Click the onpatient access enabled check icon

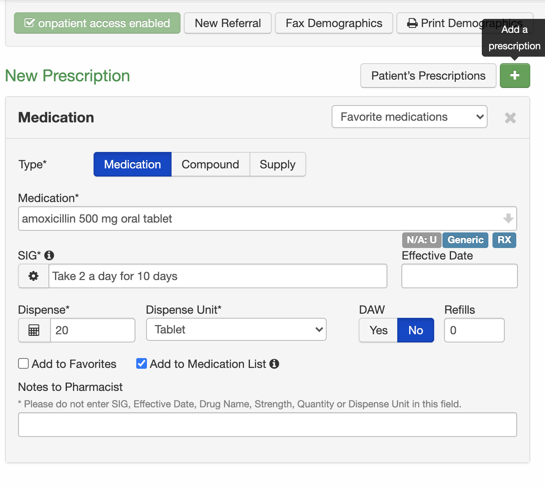point(29,23)
